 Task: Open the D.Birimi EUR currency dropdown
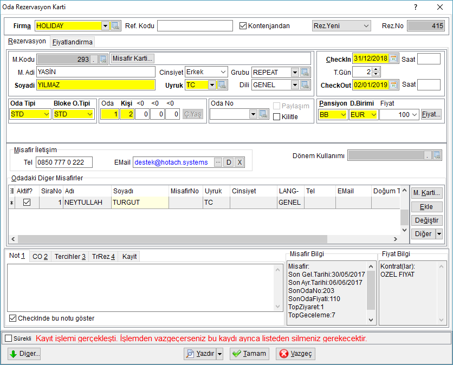(x=373, y=115)
